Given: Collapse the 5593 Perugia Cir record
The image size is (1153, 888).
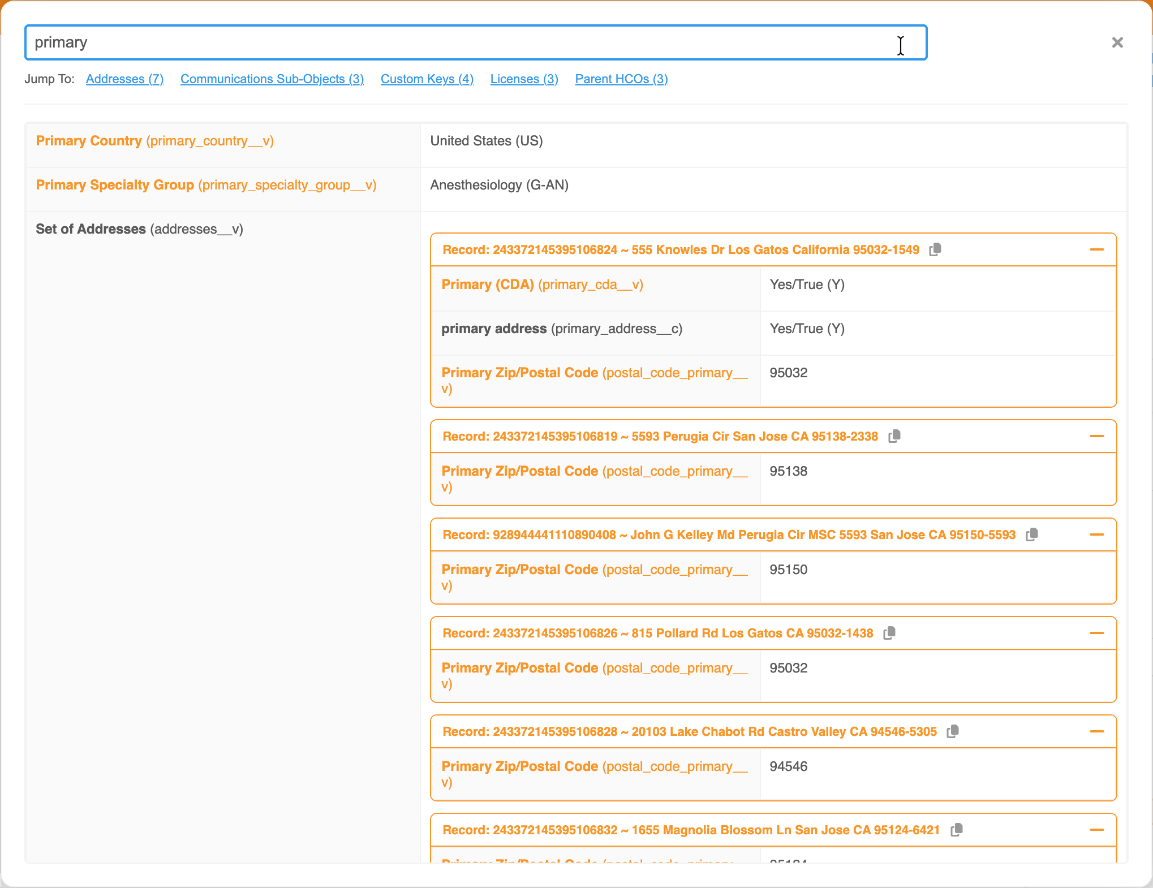Looking at the screenshot, I should 1096,436.
